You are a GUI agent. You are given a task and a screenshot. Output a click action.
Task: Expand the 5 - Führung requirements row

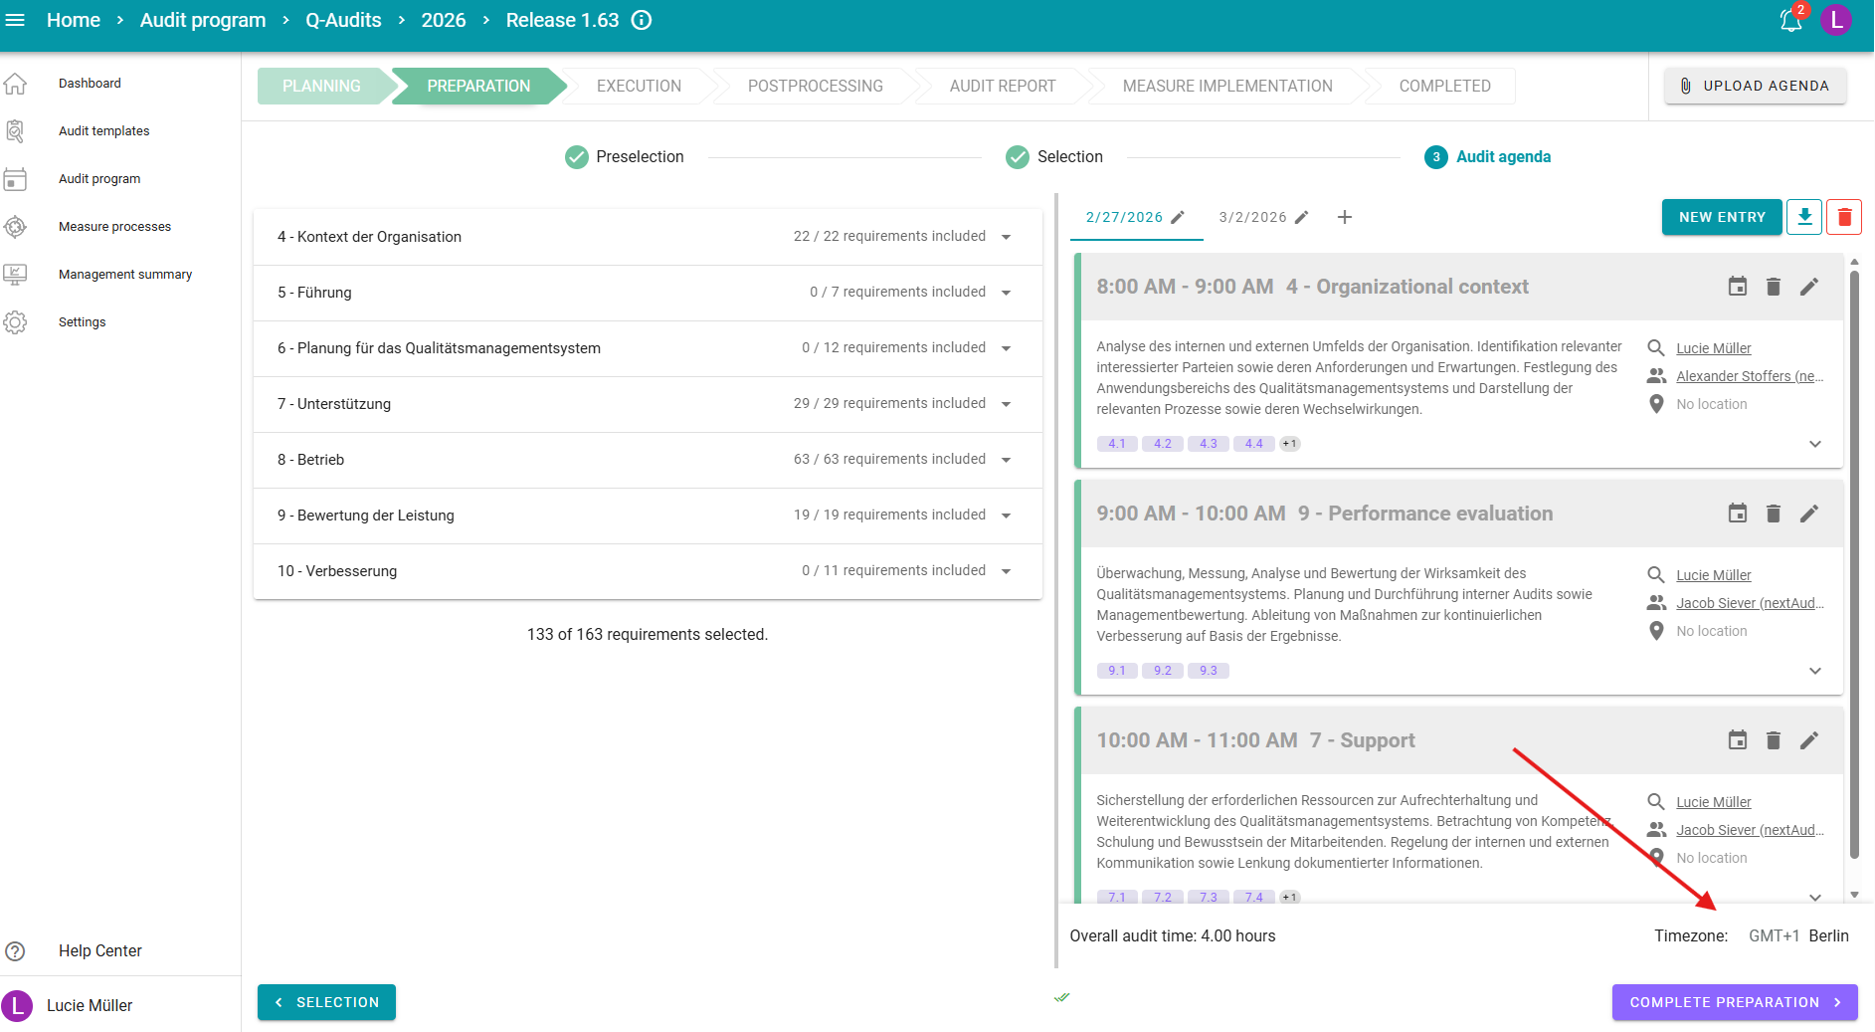[x=1006, y=293]
